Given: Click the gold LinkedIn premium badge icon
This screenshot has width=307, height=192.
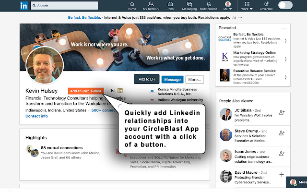Looking at the screenshot, I should 120,91.
